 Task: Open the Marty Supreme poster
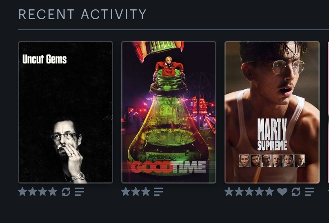272,112
